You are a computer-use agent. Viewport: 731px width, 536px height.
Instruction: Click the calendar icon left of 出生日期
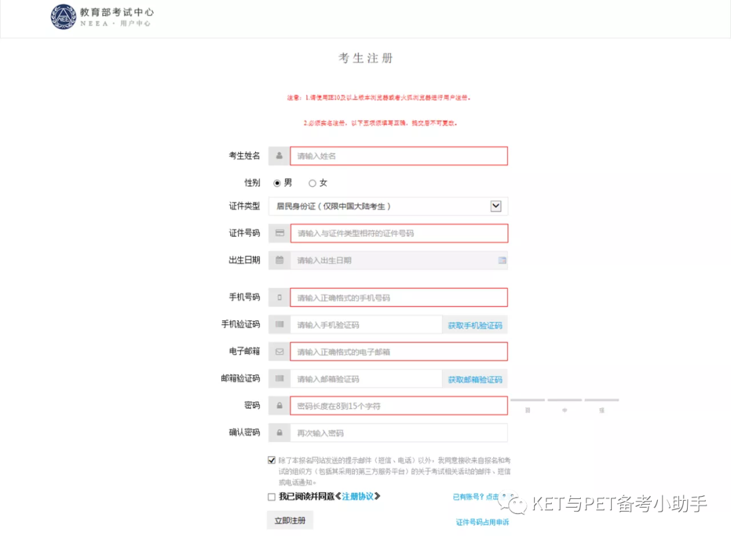(280, 260)
